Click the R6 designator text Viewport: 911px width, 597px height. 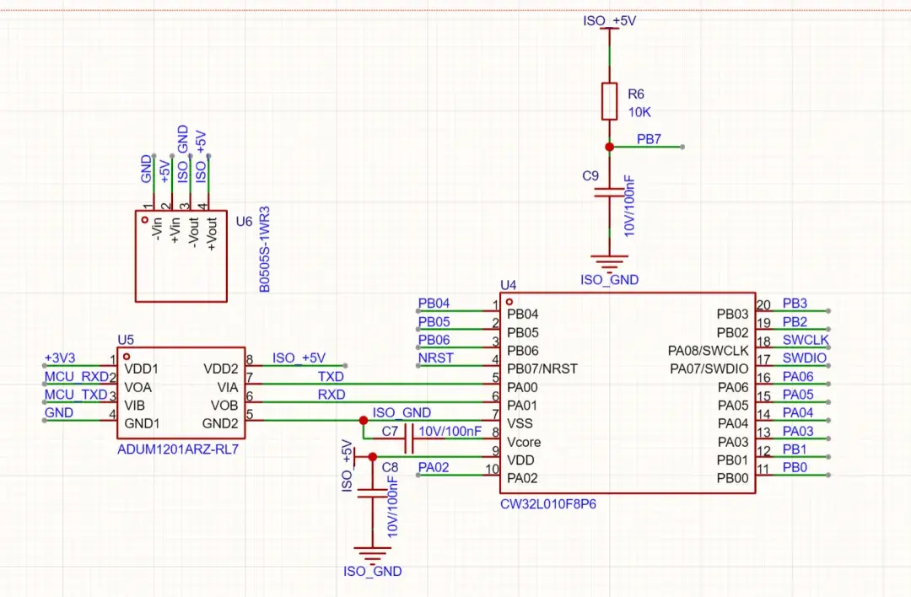coord(636,94)
